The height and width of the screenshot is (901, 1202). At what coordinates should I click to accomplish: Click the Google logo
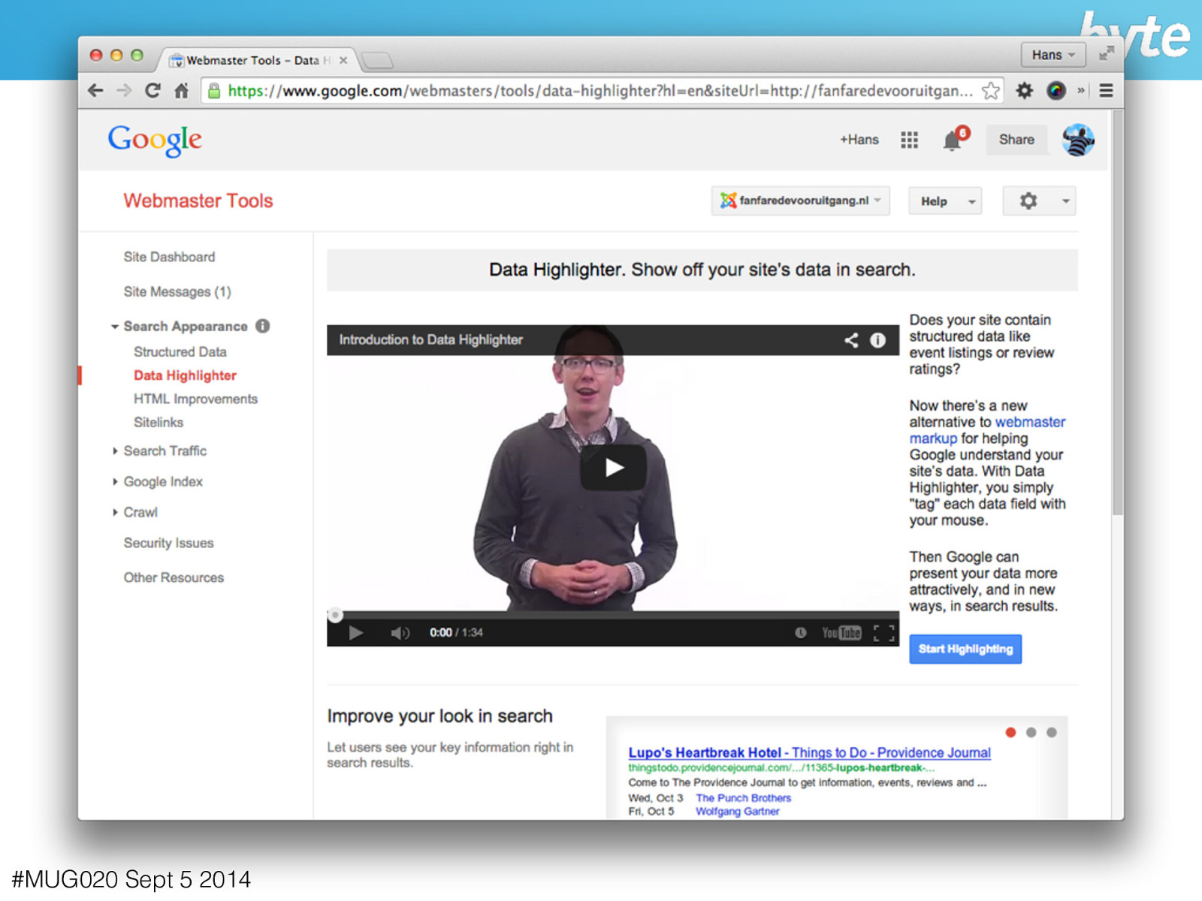click(155, 140)
